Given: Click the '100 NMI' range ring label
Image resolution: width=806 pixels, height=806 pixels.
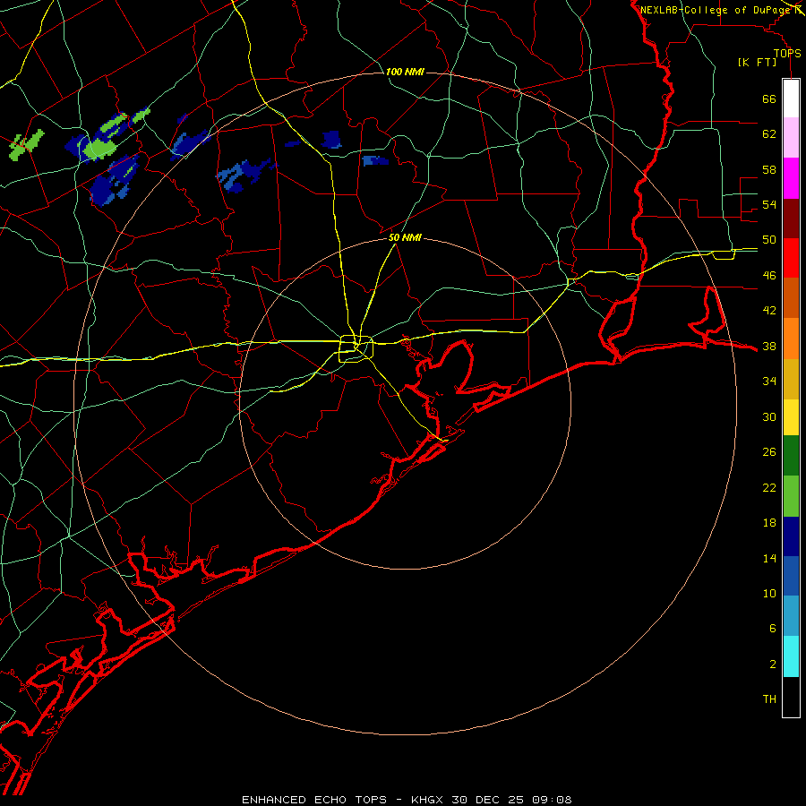Looking at the screenshot, I should click(x=405, y=72).
